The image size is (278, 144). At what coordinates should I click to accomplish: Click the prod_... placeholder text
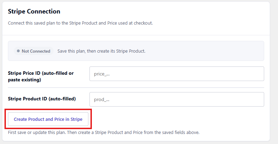[x=102, y=100]
